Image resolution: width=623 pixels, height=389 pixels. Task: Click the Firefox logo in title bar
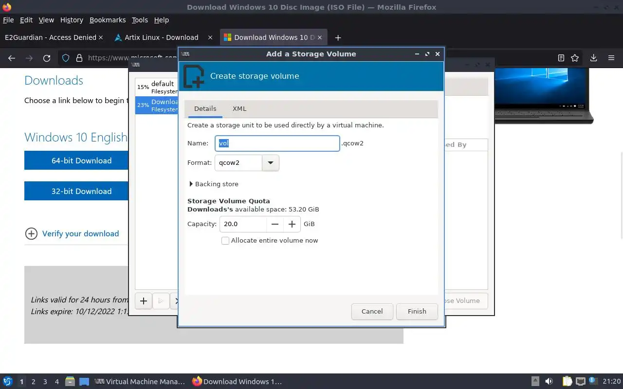coord(7,7)
